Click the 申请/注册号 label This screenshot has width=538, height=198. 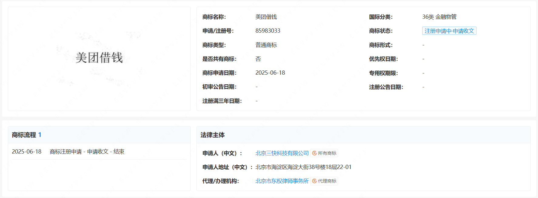click(218, 31)
